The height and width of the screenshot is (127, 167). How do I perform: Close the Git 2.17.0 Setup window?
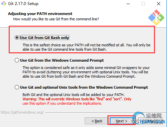point(159,4)
